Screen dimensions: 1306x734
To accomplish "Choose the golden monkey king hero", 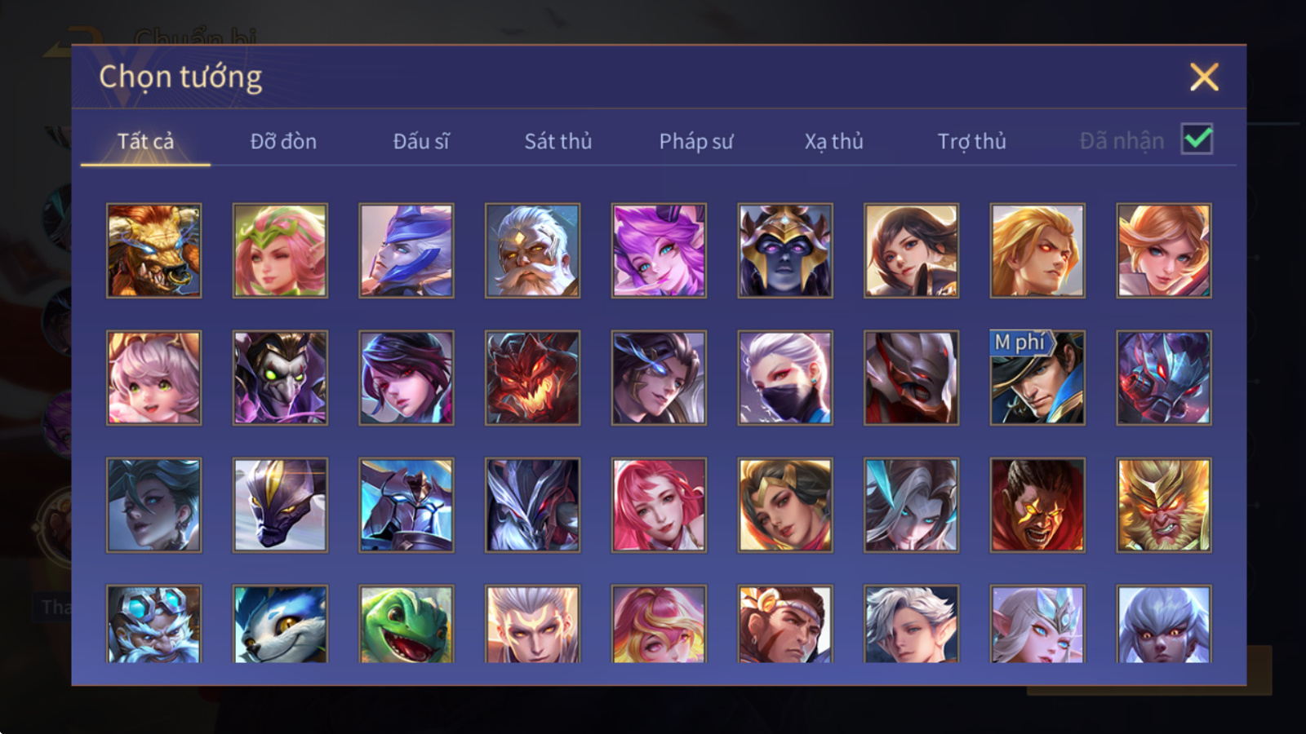I will (1163, 505).
